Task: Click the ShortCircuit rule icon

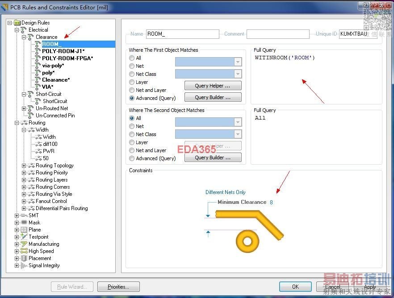Action: (38, 101)
